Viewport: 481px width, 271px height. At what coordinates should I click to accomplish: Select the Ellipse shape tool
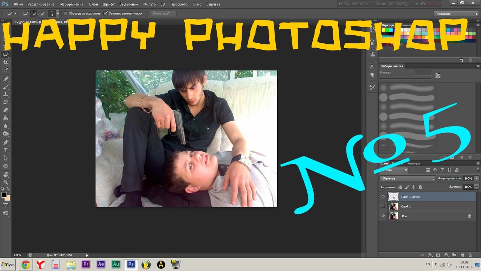pos(6,166)
